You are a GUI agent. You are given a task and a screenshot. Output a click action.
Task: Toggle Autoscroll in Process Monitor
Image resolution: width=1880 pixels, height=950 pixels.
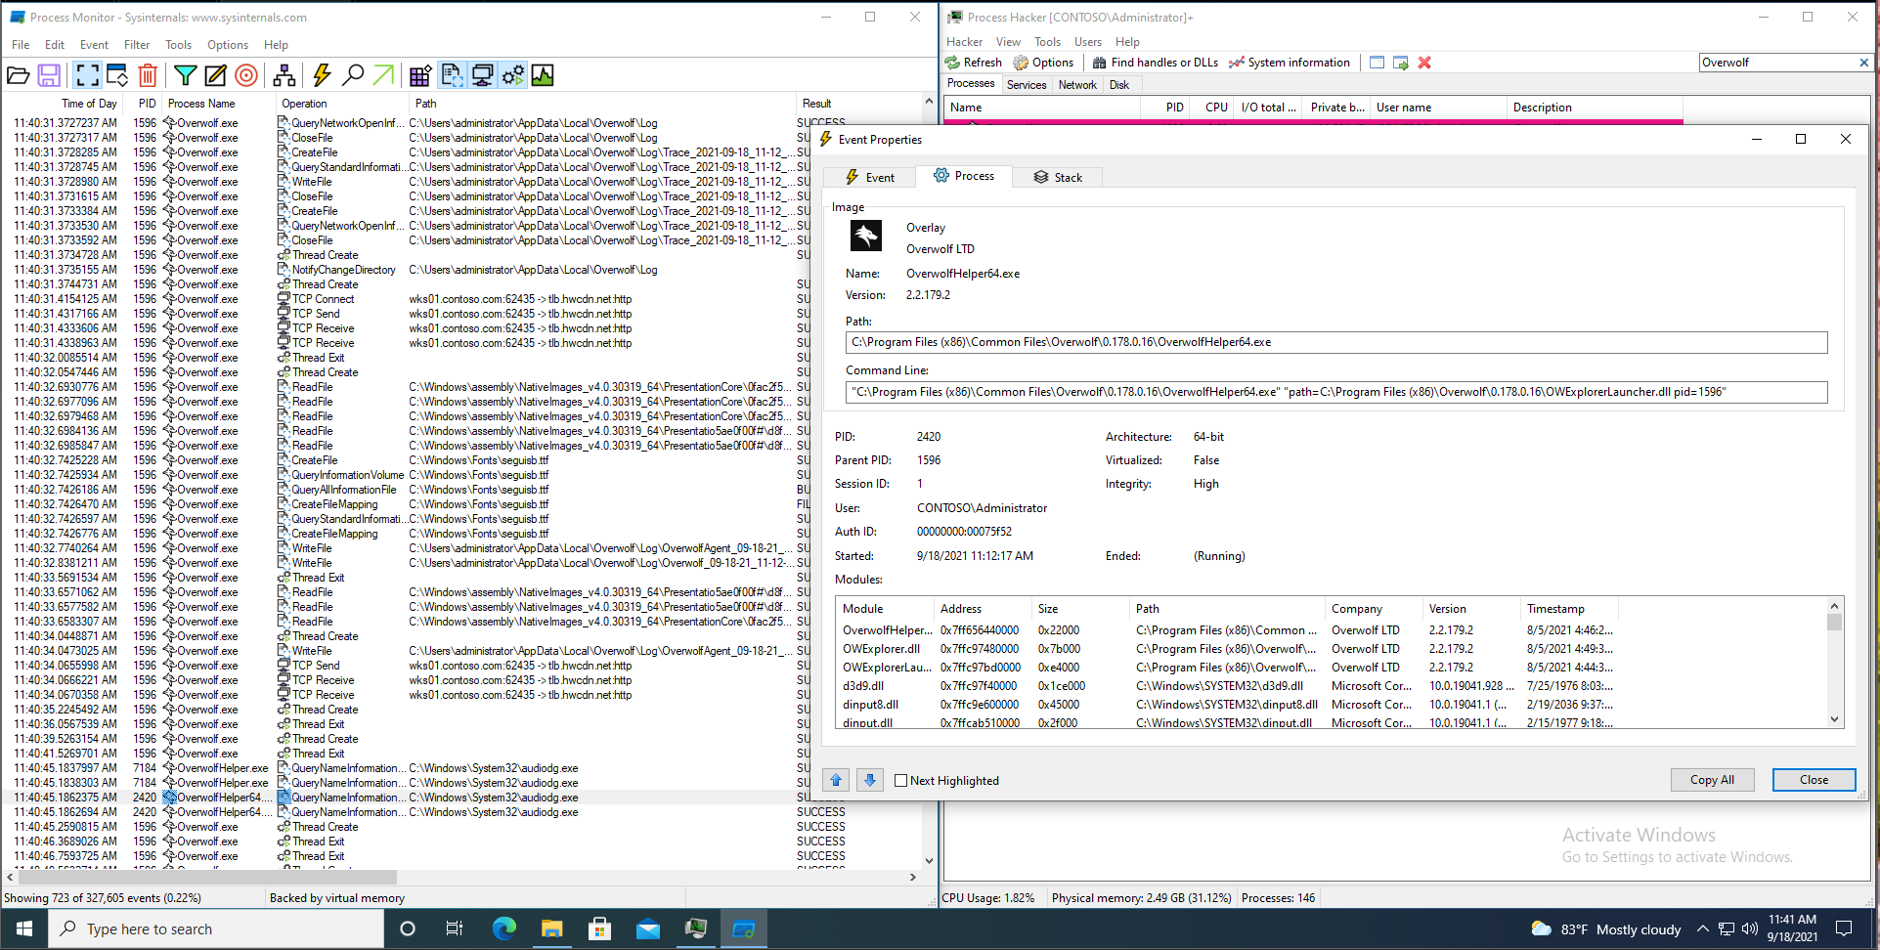pyautogui.click(x=117, y=75)
